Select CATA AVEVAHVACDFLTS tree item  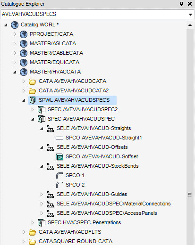tap(70, 232)
